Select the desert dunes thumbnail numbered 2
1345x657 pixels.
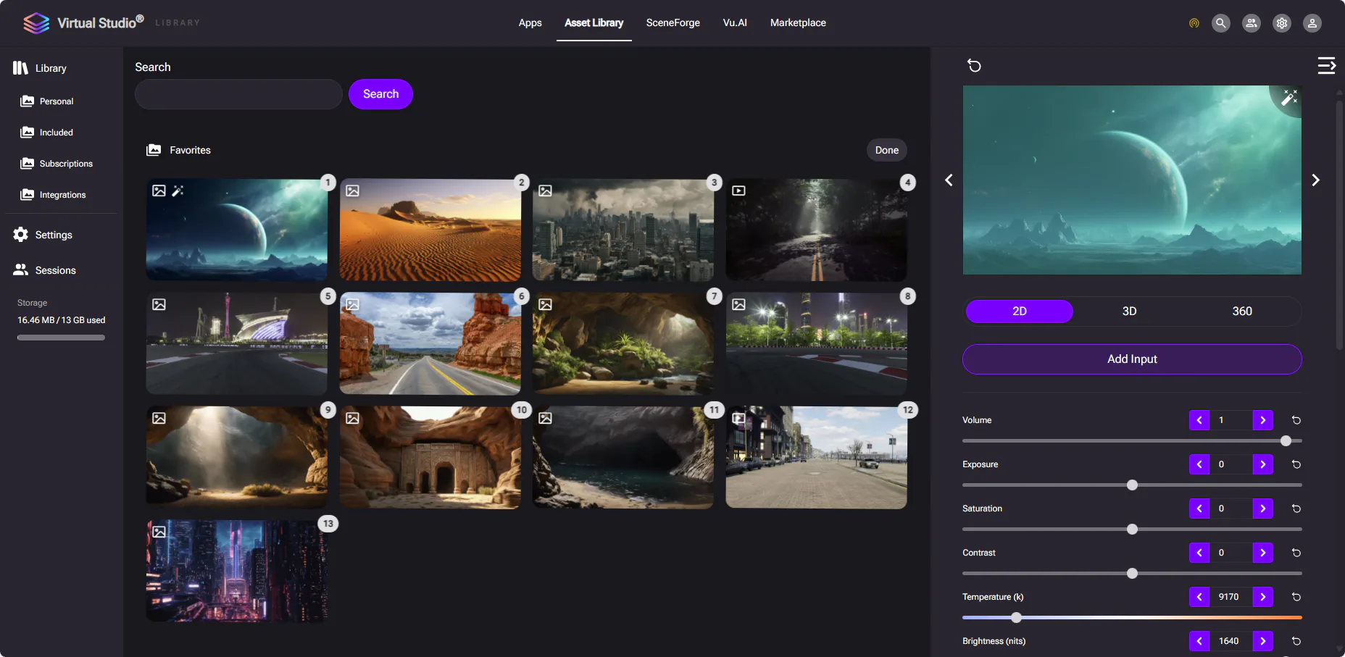pyautogui.click(x=430, y=230)
